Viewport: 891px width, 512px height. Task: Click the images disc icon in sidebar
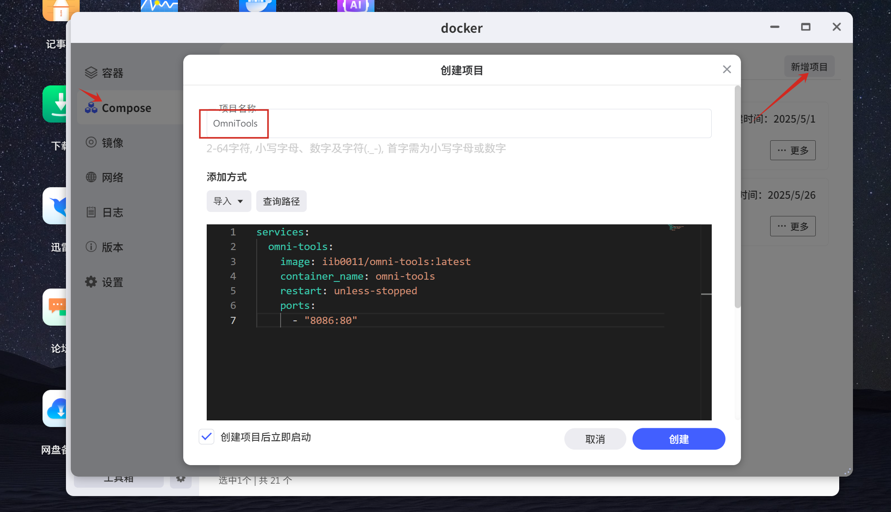click(91, 142)
